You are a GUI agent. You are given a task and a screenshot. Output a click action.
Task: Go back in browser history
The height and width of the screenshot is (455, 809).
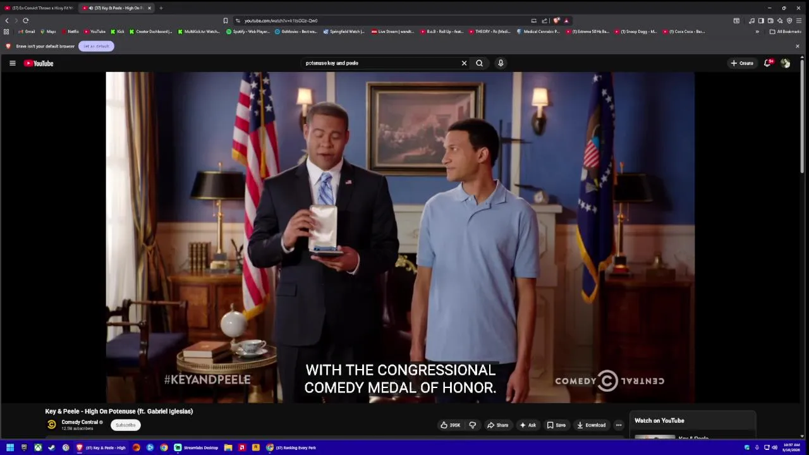click(x=7, y=20)
